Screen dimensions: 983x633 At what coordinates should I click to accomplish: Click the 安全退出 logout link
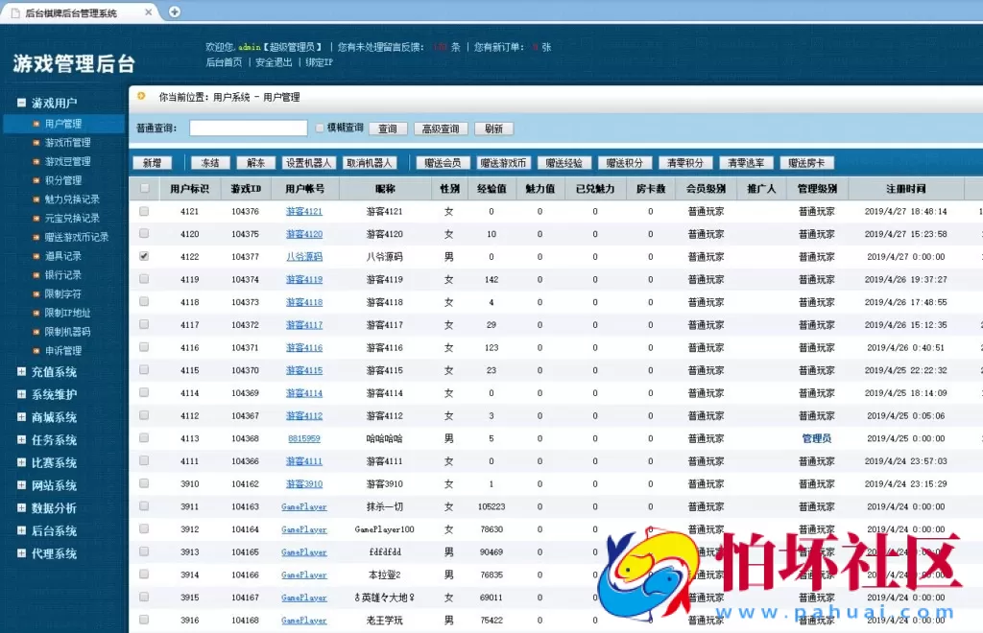pyautogui.click(x=272, y=64)
